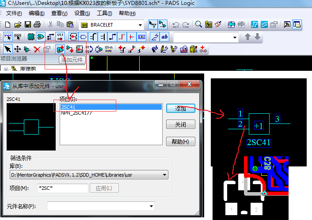312x220 pixels.
Task: Open the 文件(F) menu
Action: [x=14, y=13]
